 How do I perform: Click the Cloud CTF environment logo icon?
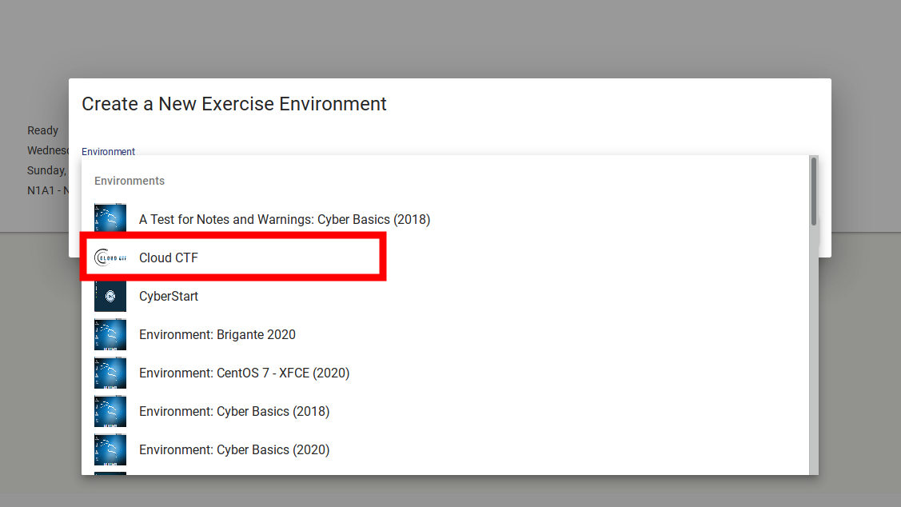110,257
